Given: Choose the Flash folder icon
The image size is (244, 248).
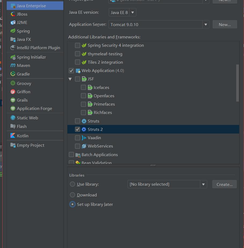Looking at the screenshot, I should (x=13, y=126).
